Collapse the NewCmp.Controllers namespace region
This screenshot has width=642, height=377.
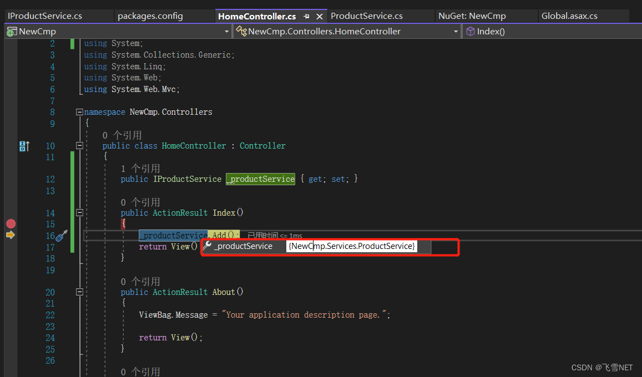pyautogui.click(x=79, y=111)
